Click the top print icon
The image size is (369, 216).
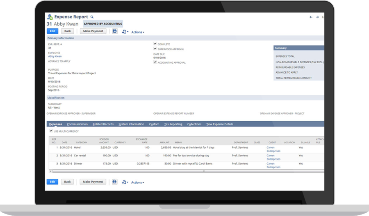pos(115,31)
